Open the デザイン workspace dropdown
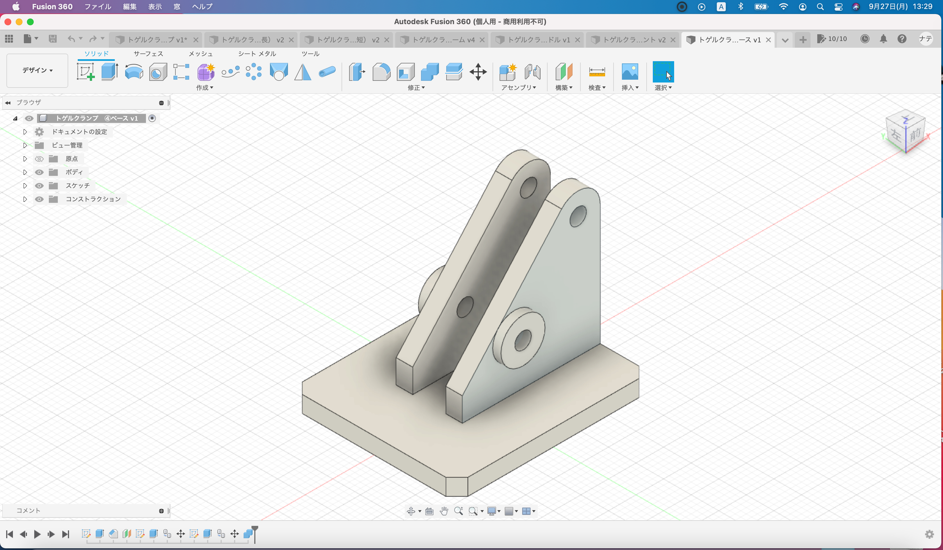The width and height of the screenshot is (943, 550). coord(37,70)
